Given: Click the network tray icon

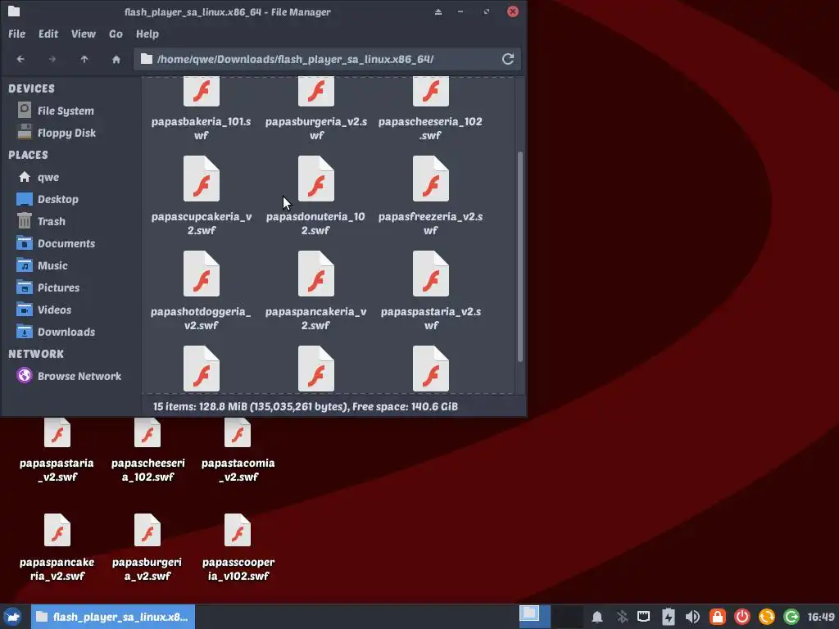Looking at the screenshot, I should click(644, 617).
